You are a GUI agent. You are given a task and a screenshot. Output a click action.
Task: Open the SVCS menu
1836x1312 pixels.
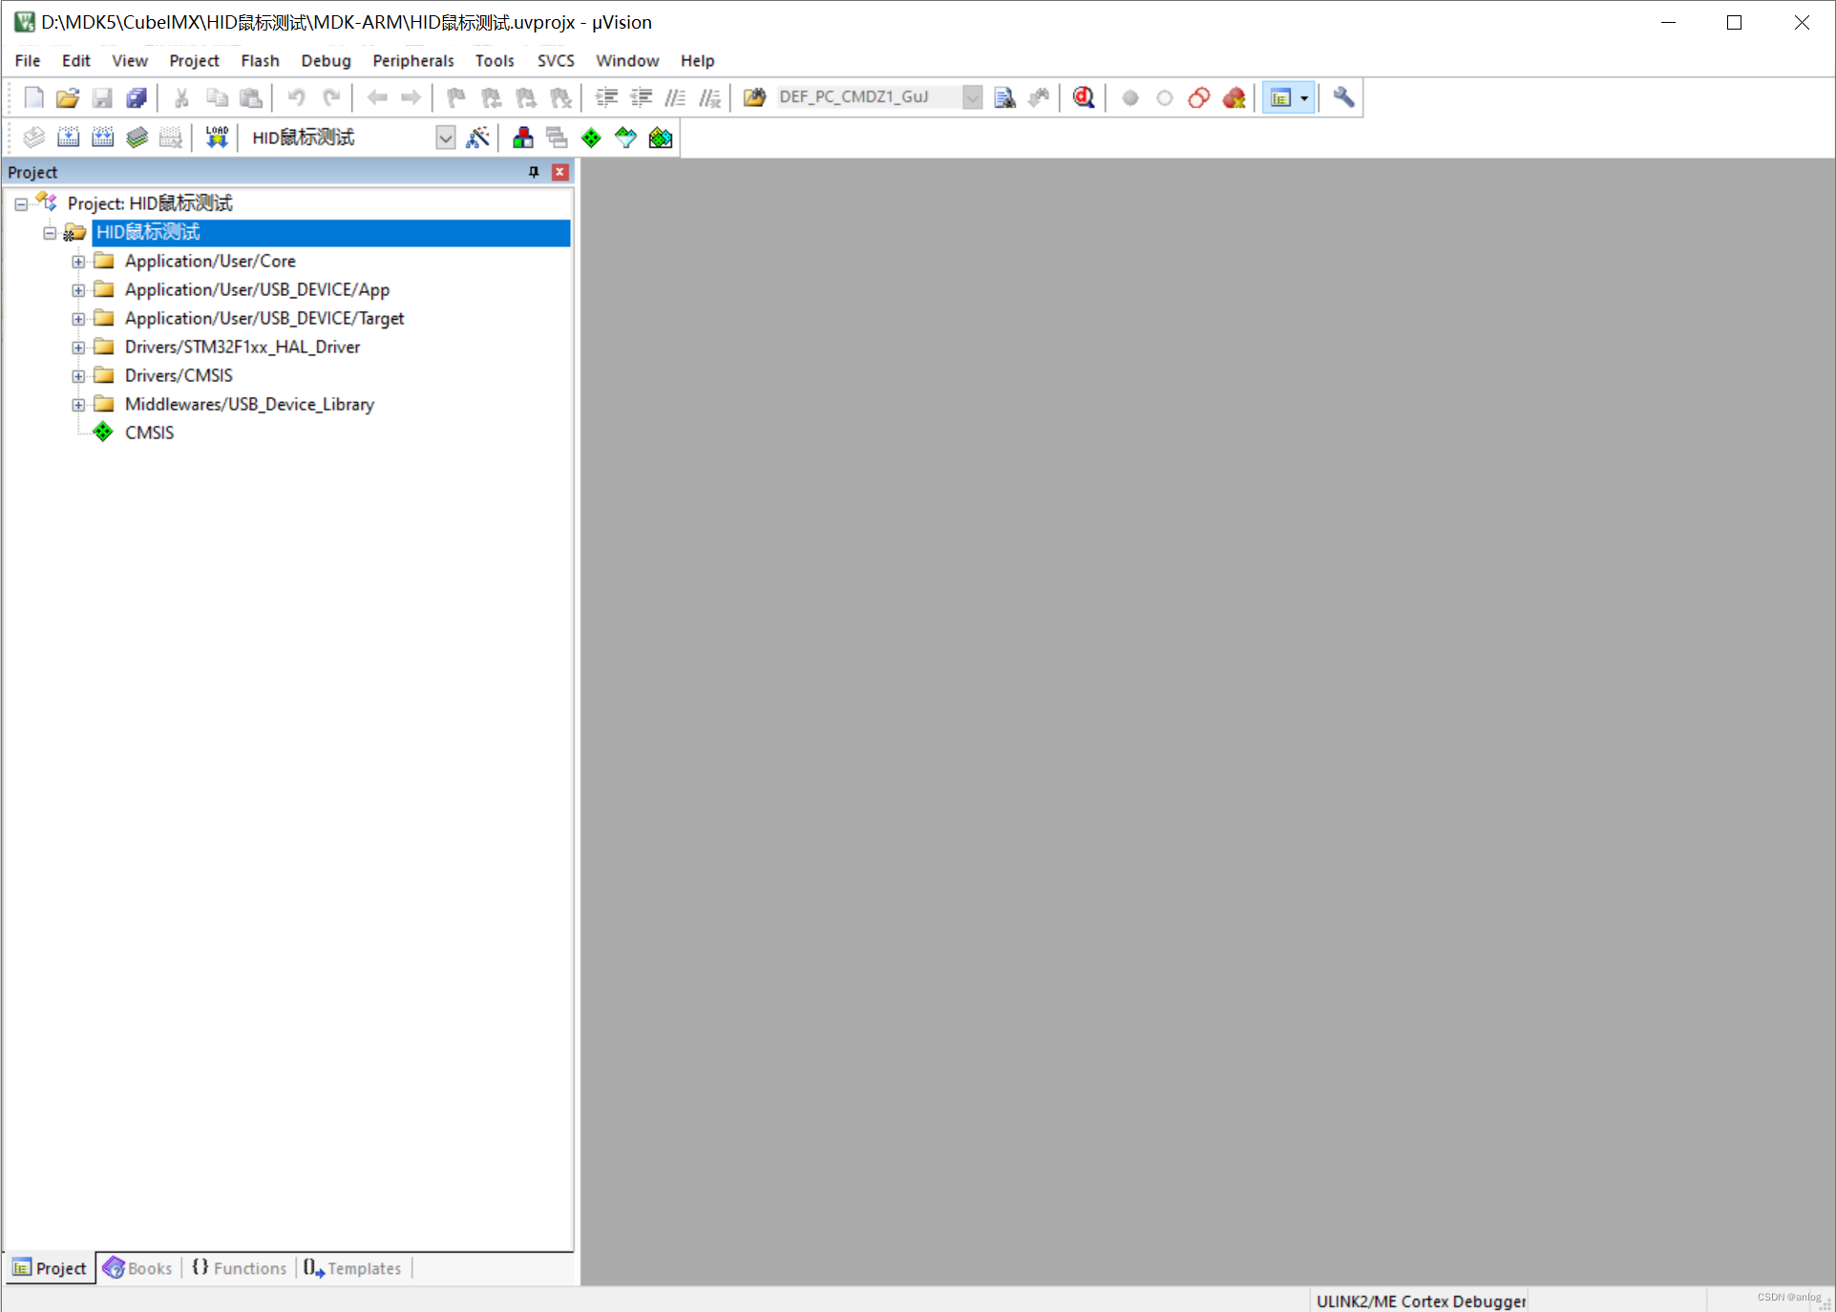556,60
